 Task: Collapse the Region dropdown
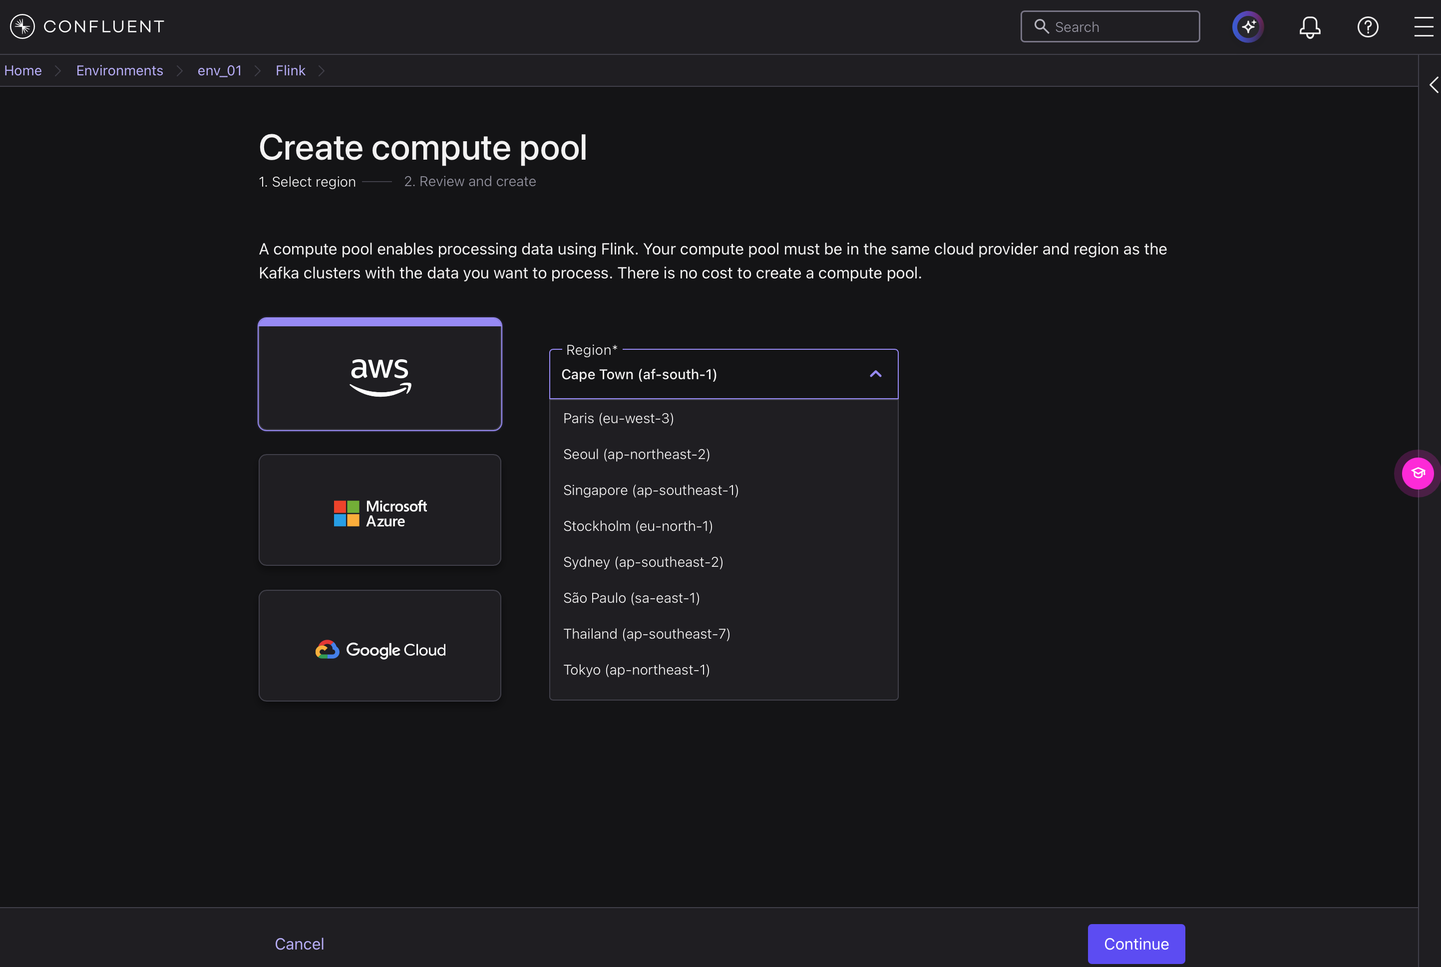coord(723,374)
